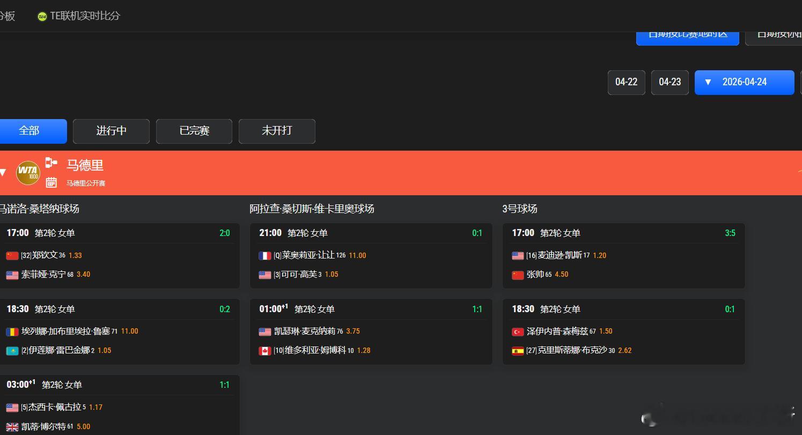Click the China flag next to 郑钦文

click(x=12, y=256)
